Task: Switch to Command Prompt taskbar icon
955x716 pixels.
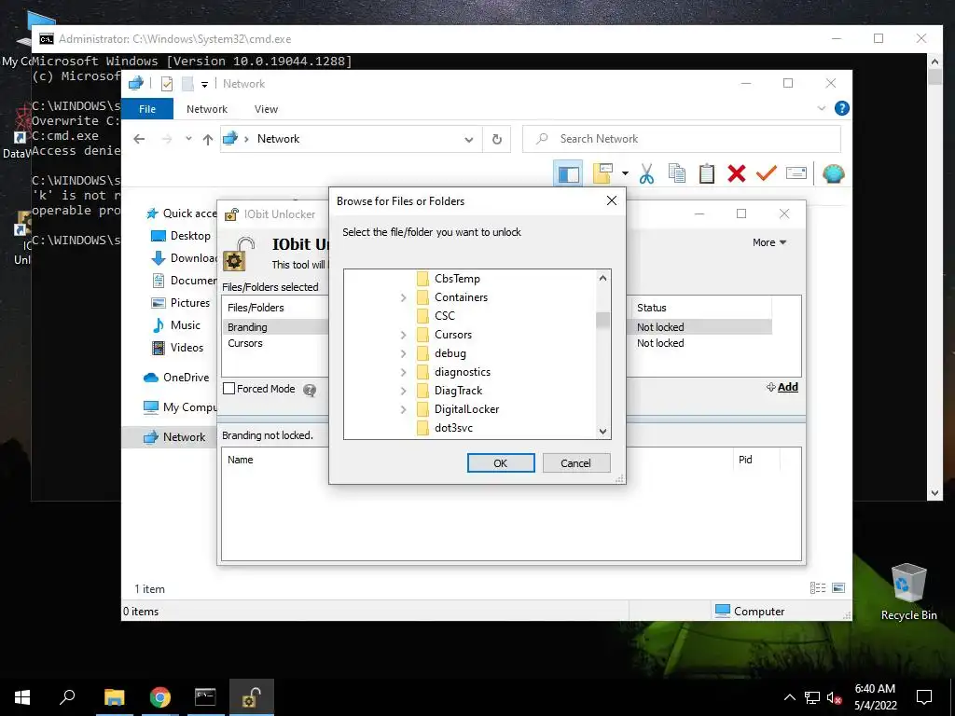Action: click(205, 697)
